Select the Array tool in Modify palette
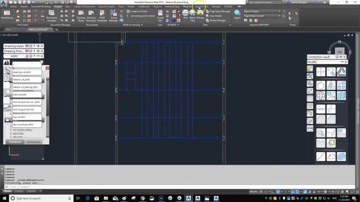Image resolution: width=360 pixels, height=202 pixels. click(x=341, y=85)
